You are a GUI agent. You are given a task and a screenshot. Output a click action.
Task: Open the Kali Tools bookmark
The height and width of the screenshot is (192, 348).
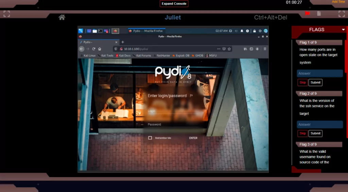tap(106, 56)
